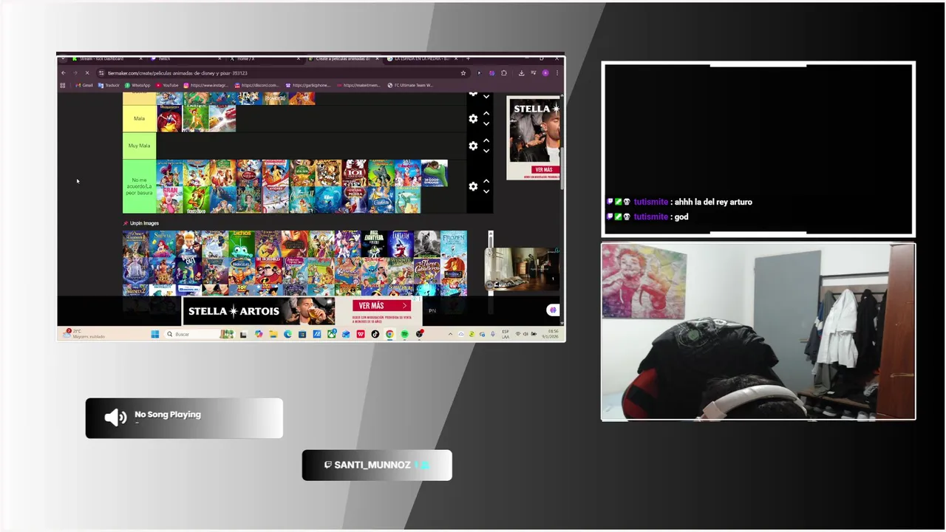Image resolution: width=946 pixels, height=532 pixels.
Task: Stop loading the page
Action: click(x=87, y=73)
